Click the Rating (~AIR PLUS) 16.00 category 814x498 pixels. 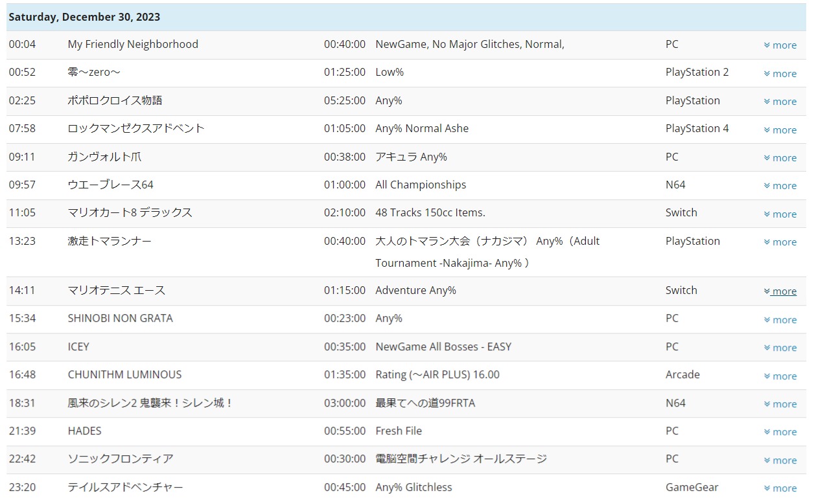coord(437,374)
